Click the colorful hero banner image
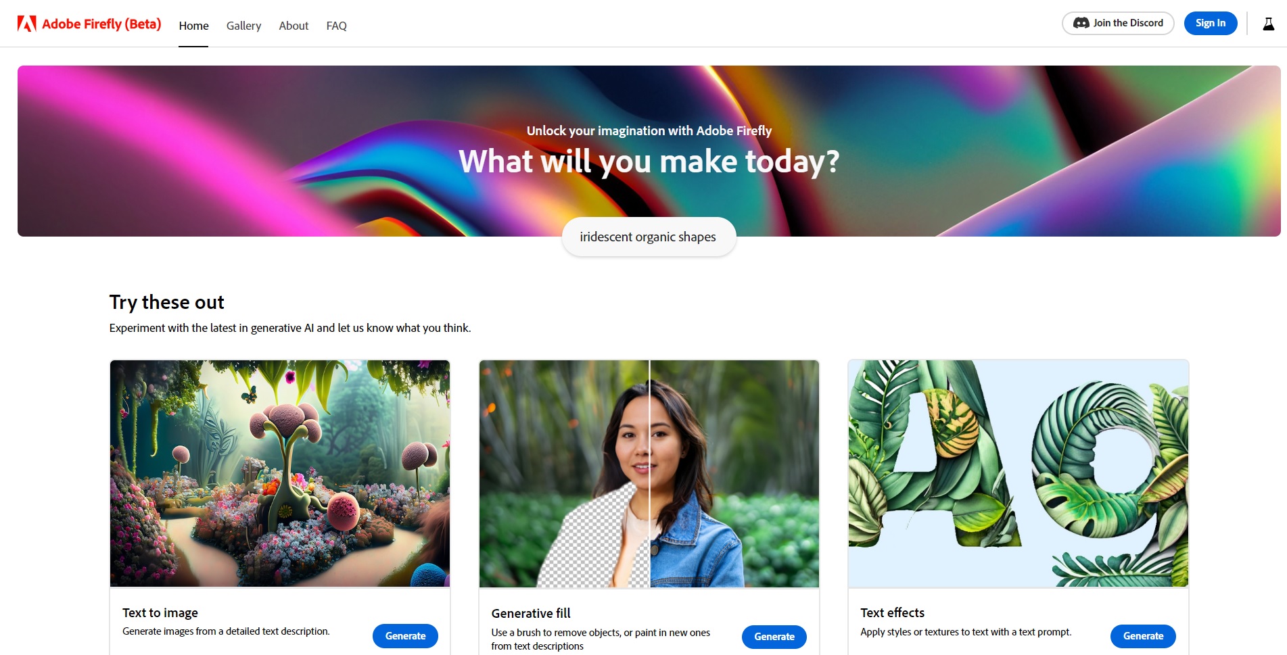Image resolution: width=1287 pixels, height=655 pixels. coord(649,151)
